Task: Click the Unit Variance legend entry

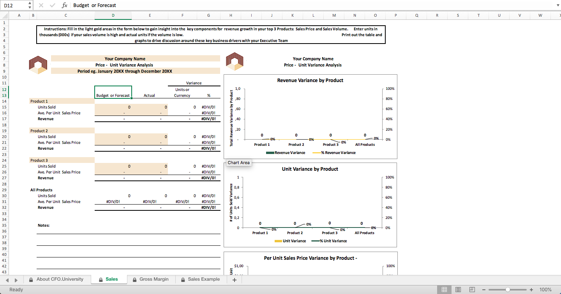Action: [x=290, y=241]
